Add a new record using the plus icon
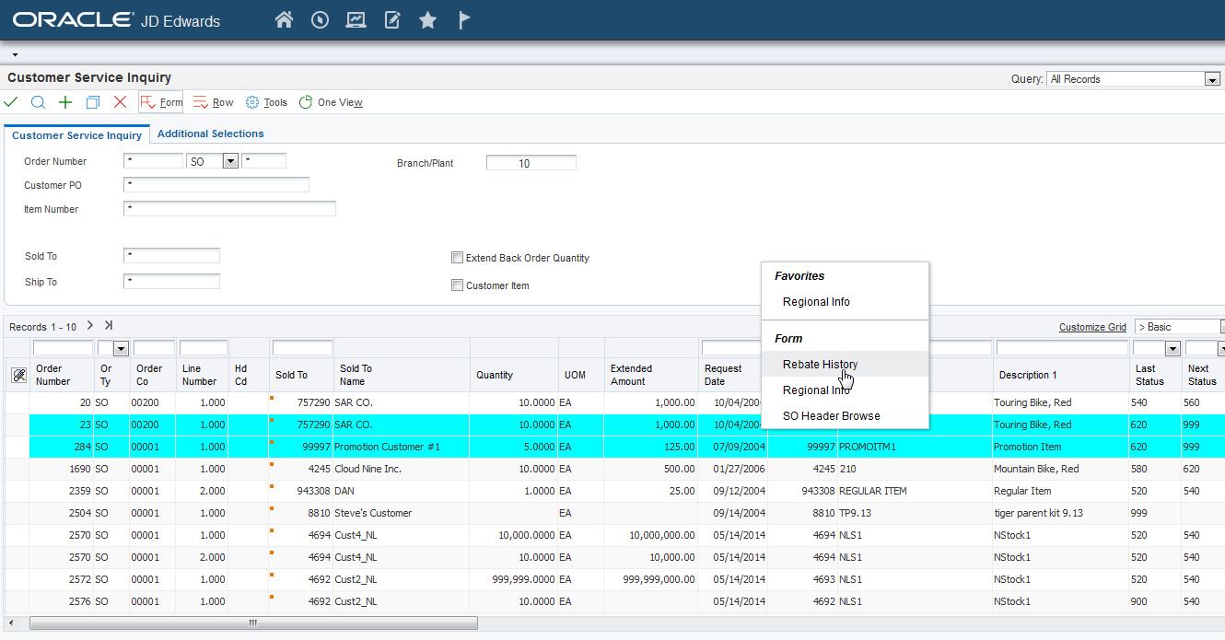Image resolution: width=1225 pixels, height=640 pixels. (x=64, y=101)
